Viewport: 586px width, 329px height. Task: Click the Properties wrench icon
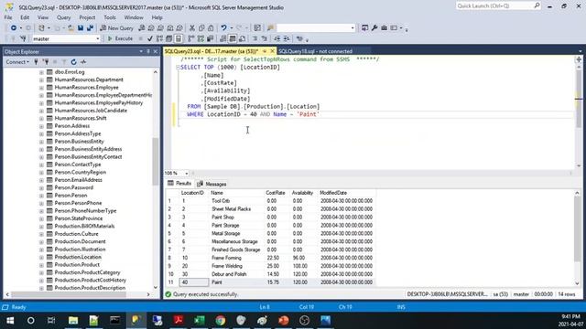374,28
